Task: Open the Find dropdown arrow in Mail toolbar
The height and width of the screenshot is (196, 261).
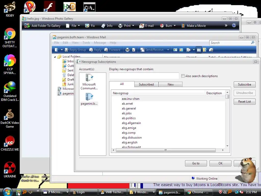Action: pyautogui.click(x=194, y=50)
